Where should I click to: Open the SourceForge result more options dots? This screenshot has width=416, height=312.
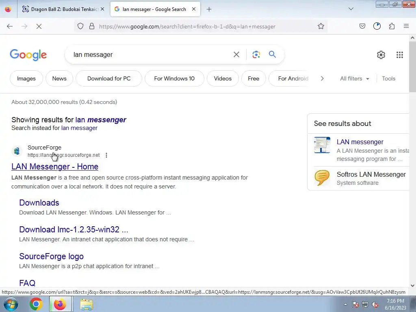(106, 155)
